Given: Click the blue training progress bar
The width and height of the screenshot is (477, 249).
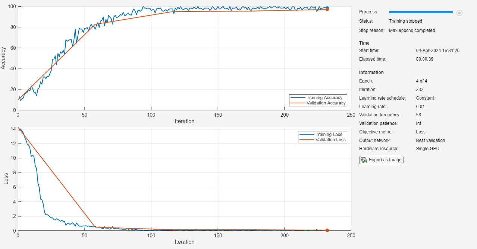Looking at the screenshot, I should click(421, 12).
